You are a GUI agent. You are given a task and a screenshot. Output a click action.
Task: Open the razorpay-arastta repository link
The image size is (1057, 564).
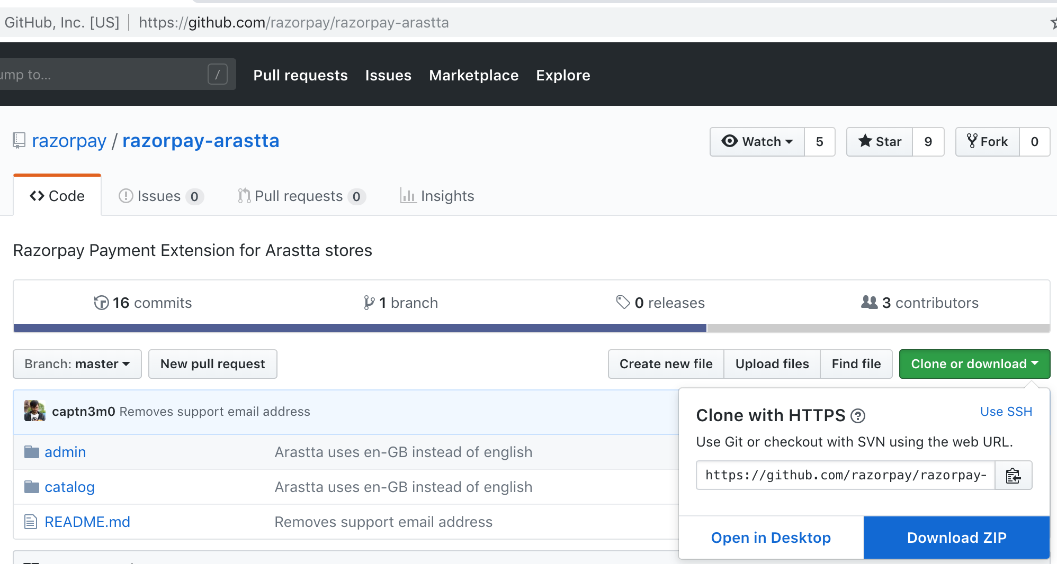click(201, 141)
